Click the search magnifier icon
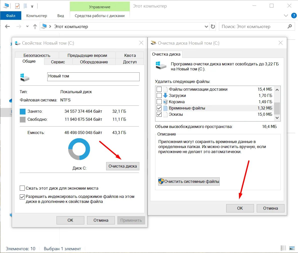The width and height of the screenshot is (298, 253). tap(290, 27)
